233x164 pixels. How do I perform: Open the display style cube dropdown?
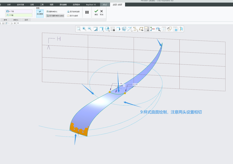pos(101,29)
